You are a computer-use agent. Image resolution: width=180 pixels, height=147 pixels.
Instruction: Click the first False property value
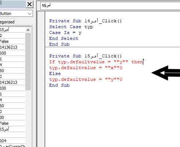click(12, 41)
